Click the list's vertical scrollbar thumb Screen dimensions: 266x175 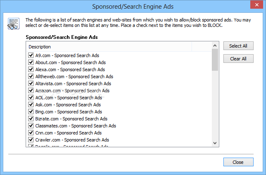[215, 60]
